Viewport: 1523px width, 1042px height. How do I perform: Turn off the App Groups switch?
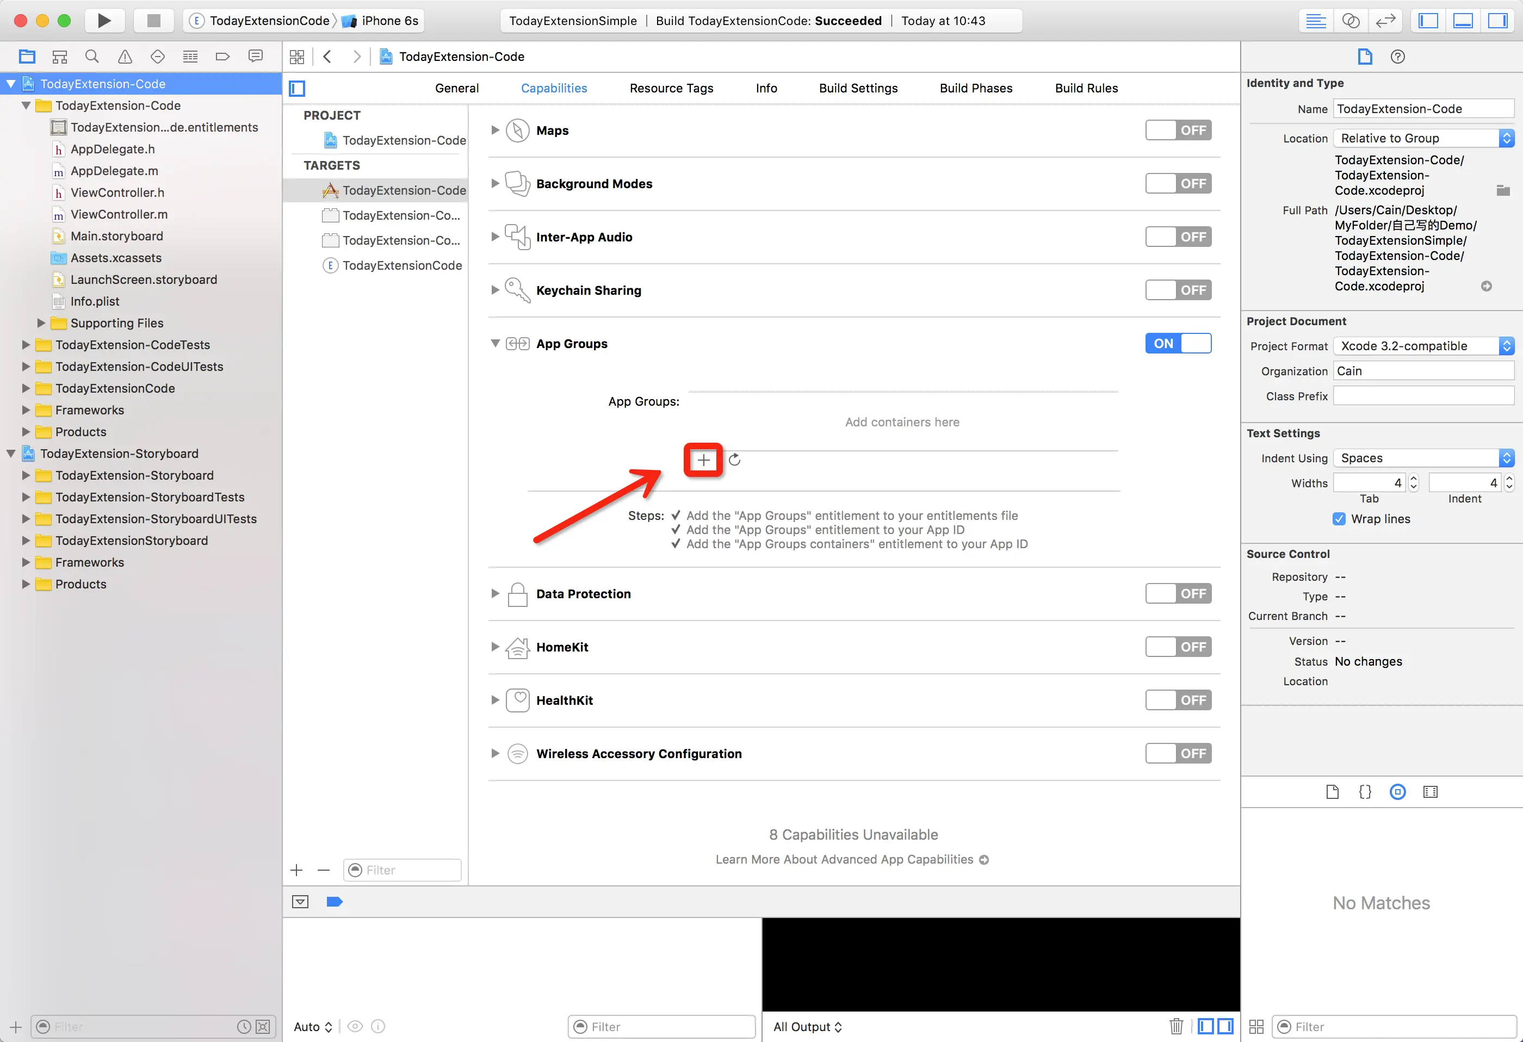(1178, 343)
